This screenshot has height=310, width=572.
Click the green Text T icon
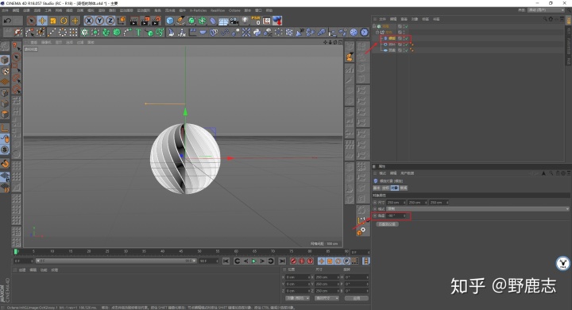[138, 33]
